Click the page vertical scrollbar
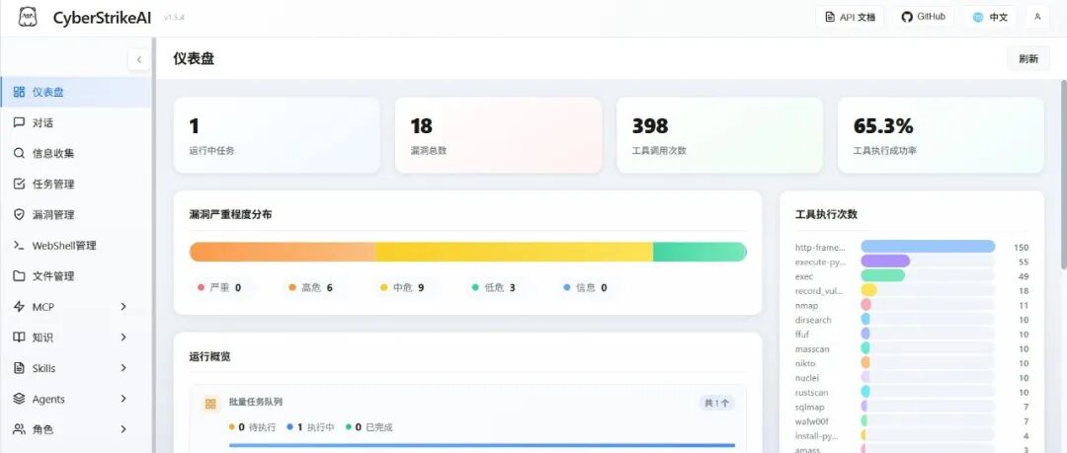The height and width of the screenshot is (453, 1067). [x=1063, y=174]
